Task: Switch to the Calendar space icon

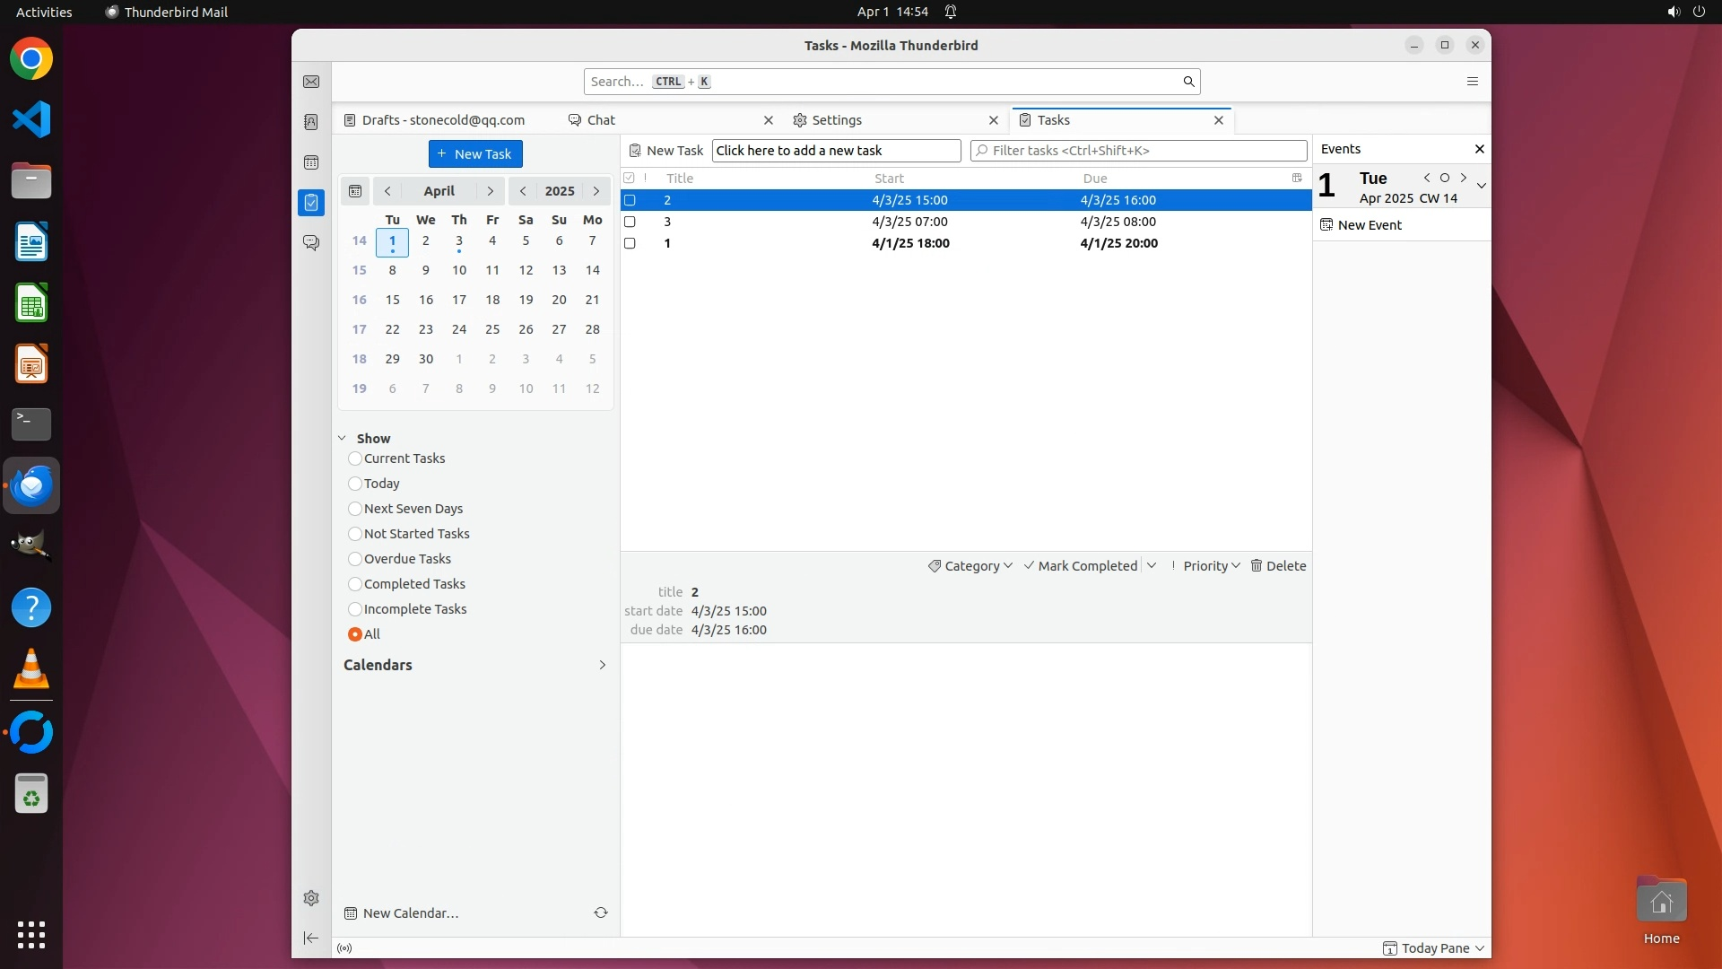Action: point(311,162)
